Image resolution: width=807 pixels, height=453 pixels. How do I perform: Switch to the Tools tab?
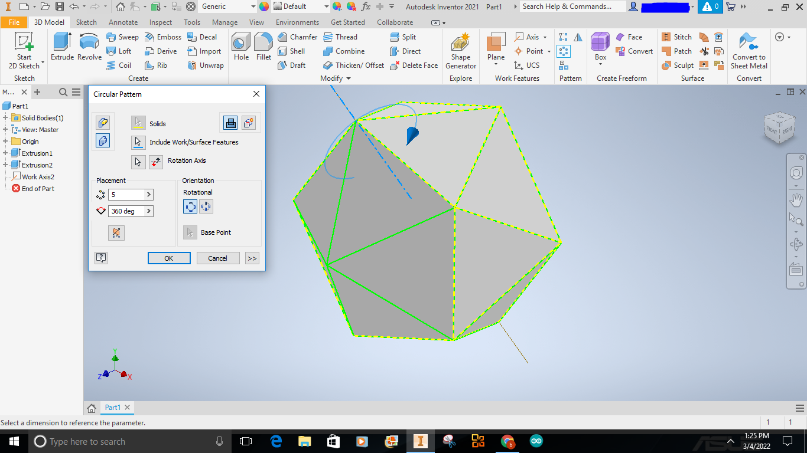pyautogui.click(x=192, y=22)
